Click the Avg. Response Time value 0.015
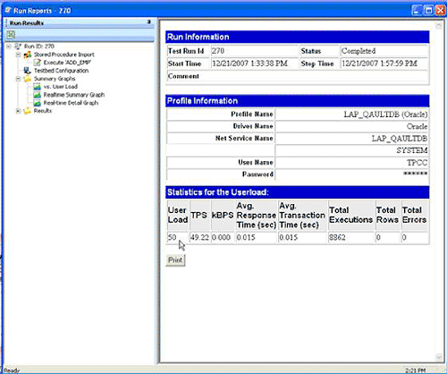This screenshot has width=447, height=374. tap(246, 237)
